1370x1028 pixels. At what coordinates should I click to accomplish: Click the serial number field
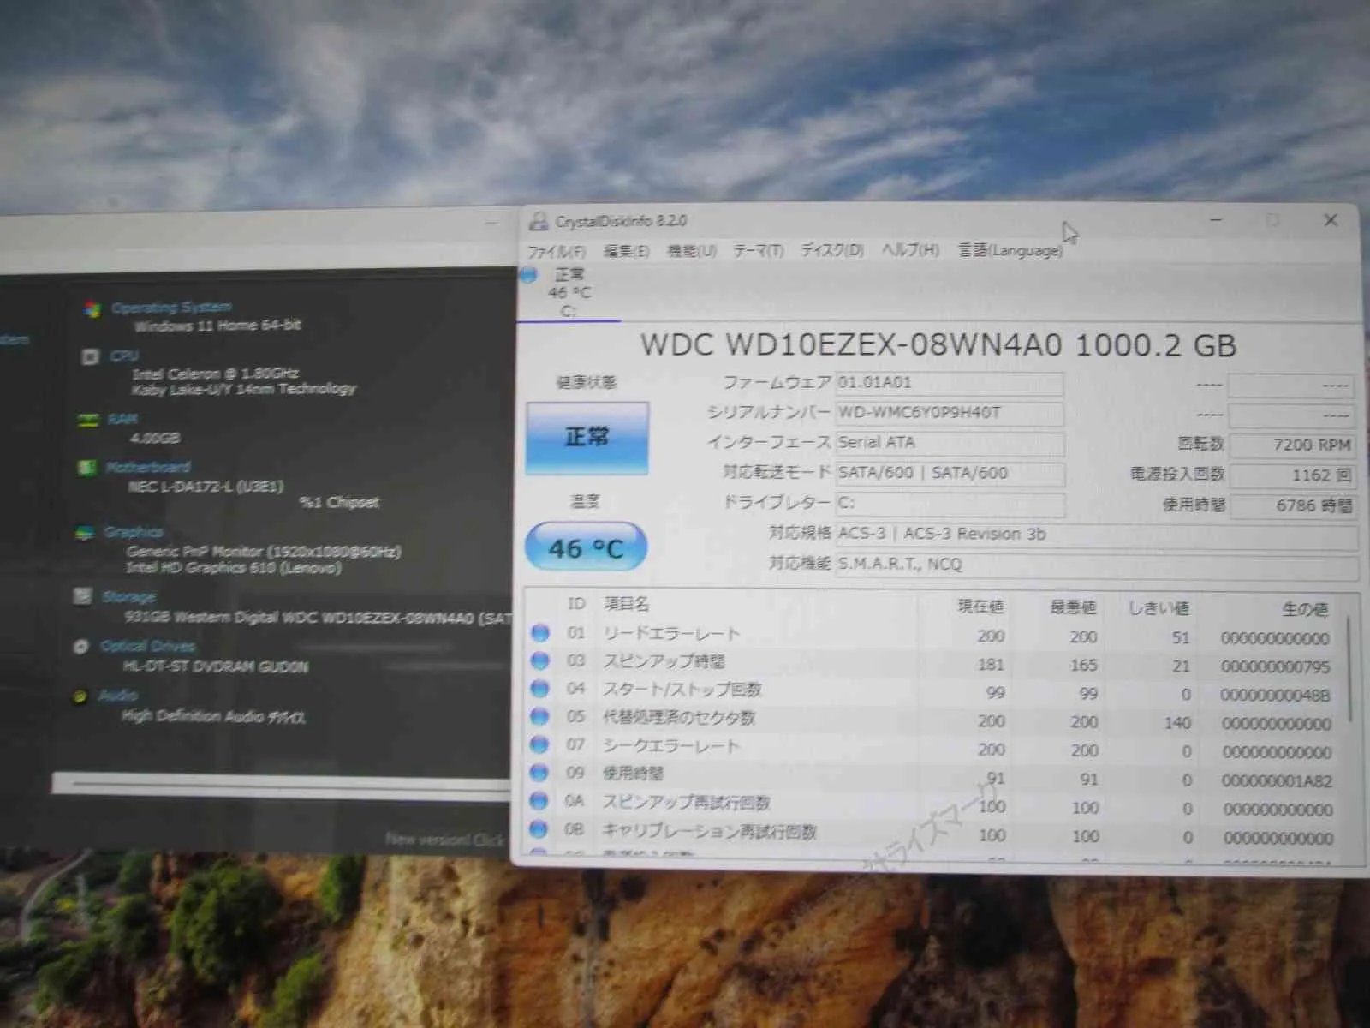pyautogui.click(x=949, y=413)
